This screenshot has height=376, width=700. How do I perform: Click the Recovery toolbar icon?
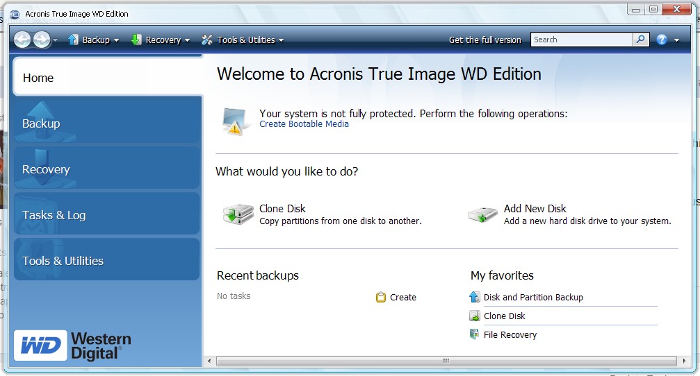click(x=136, y=40)
